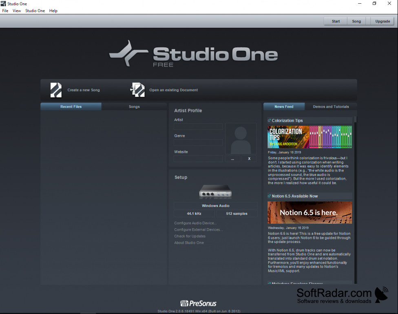This screenshot has height=314, width=398.
Task: Click the Open an existing Document icon
Action: click(x=137, y=90)
